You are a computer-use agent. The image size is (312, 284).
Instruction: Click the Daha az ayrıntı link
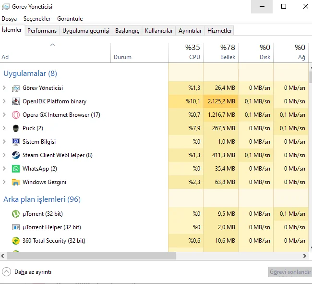[33, 272]
